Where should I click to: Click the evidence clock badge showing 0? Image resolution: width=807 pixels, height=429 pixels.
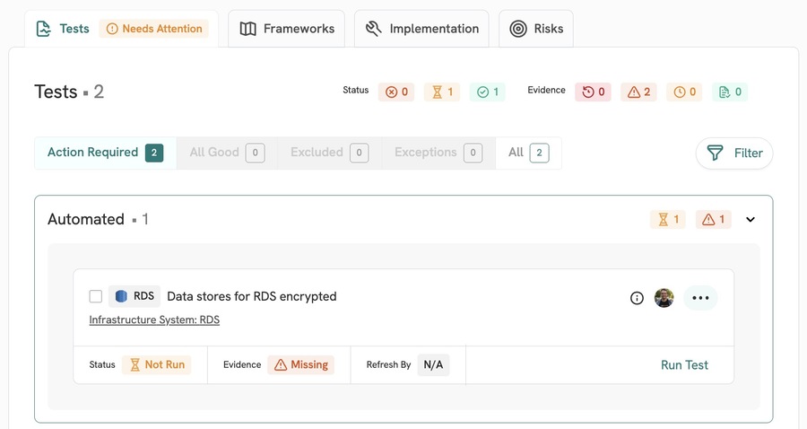[684, 92]
